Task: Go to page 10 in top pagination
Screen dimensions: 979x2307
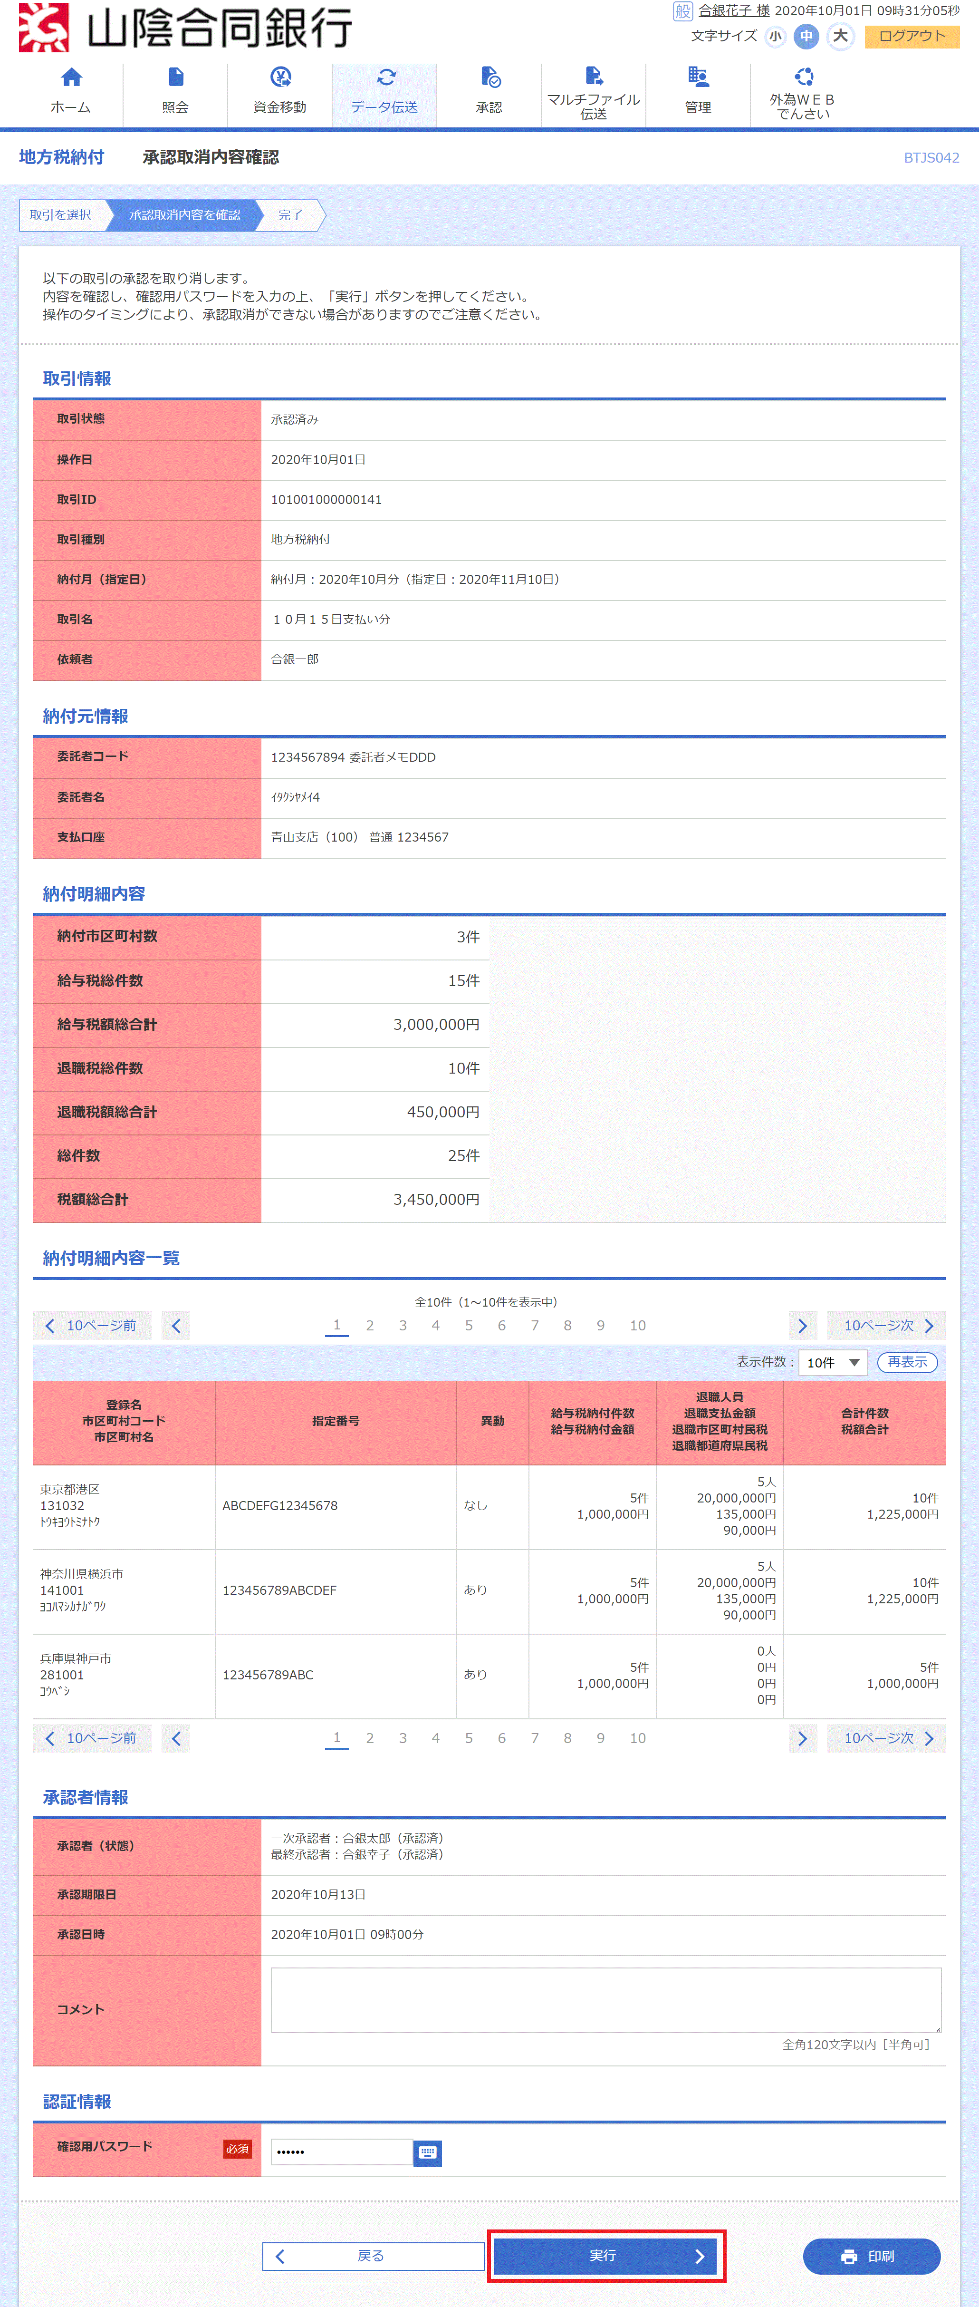Action: click(637, 1326)
